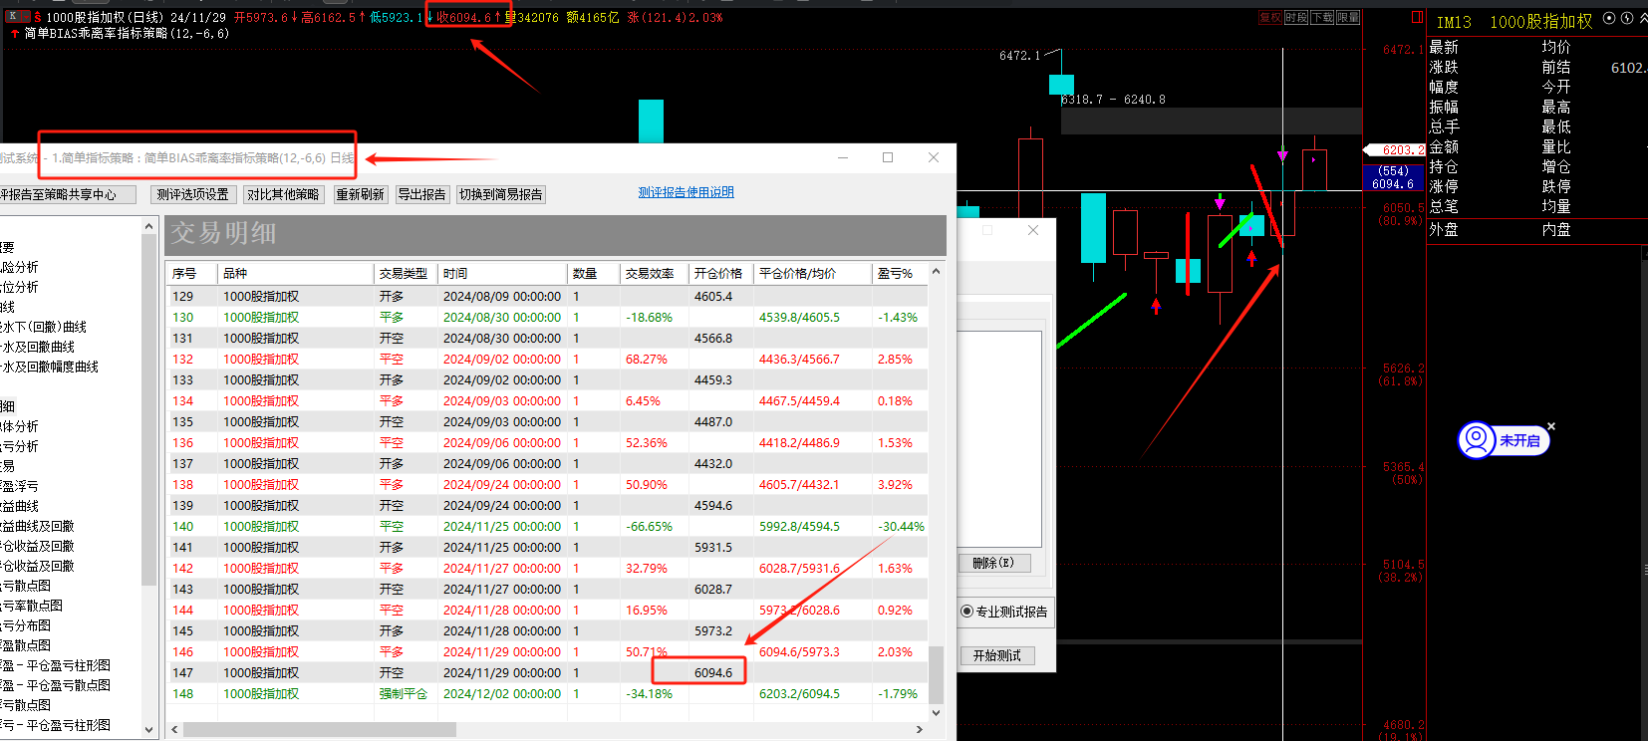Click 重新刷新 button

pos(360,194)
